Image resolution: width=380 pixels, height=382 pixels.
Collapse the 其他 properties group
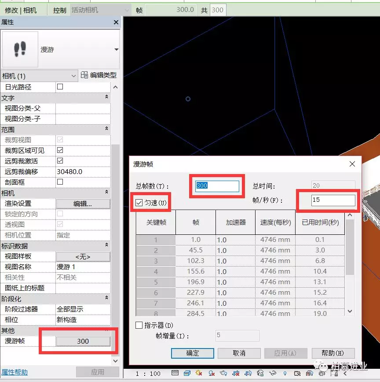point(106,330)
